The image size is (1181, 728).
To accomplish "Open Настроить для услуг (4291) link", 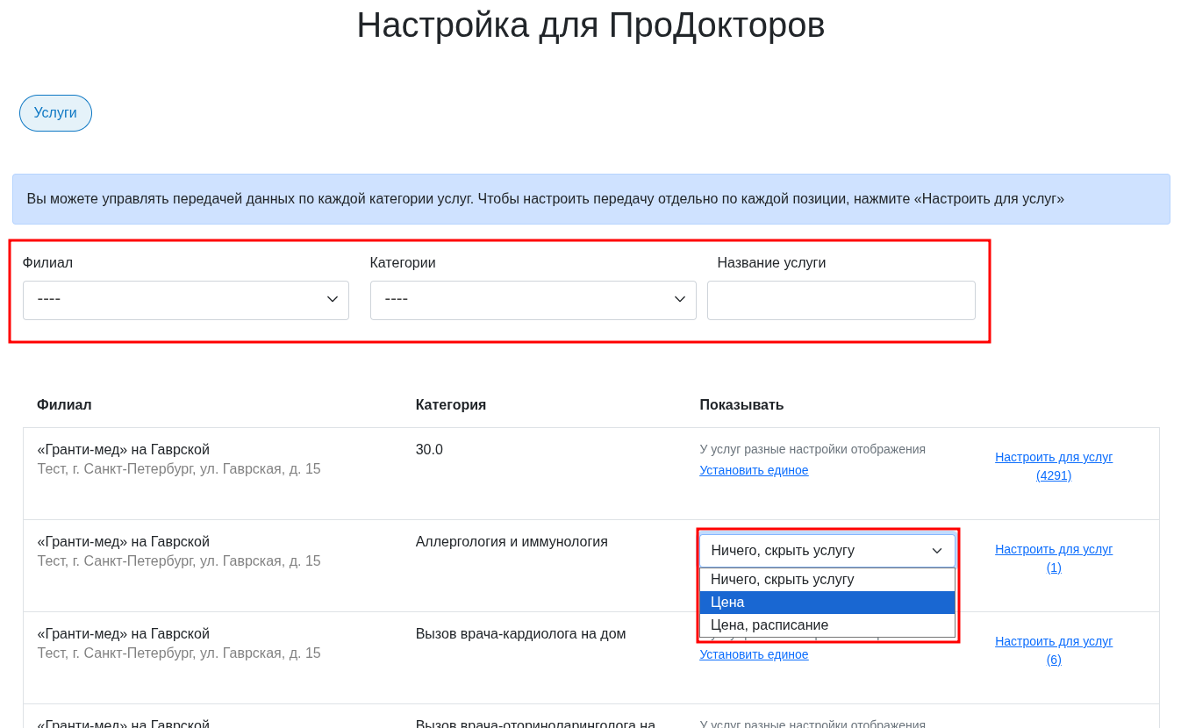I will [x=1054, y=466].
